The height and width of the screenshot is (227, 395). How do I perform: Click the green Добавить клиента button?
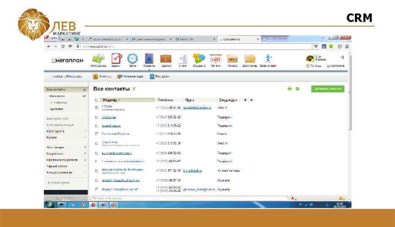tap(328, 89)
